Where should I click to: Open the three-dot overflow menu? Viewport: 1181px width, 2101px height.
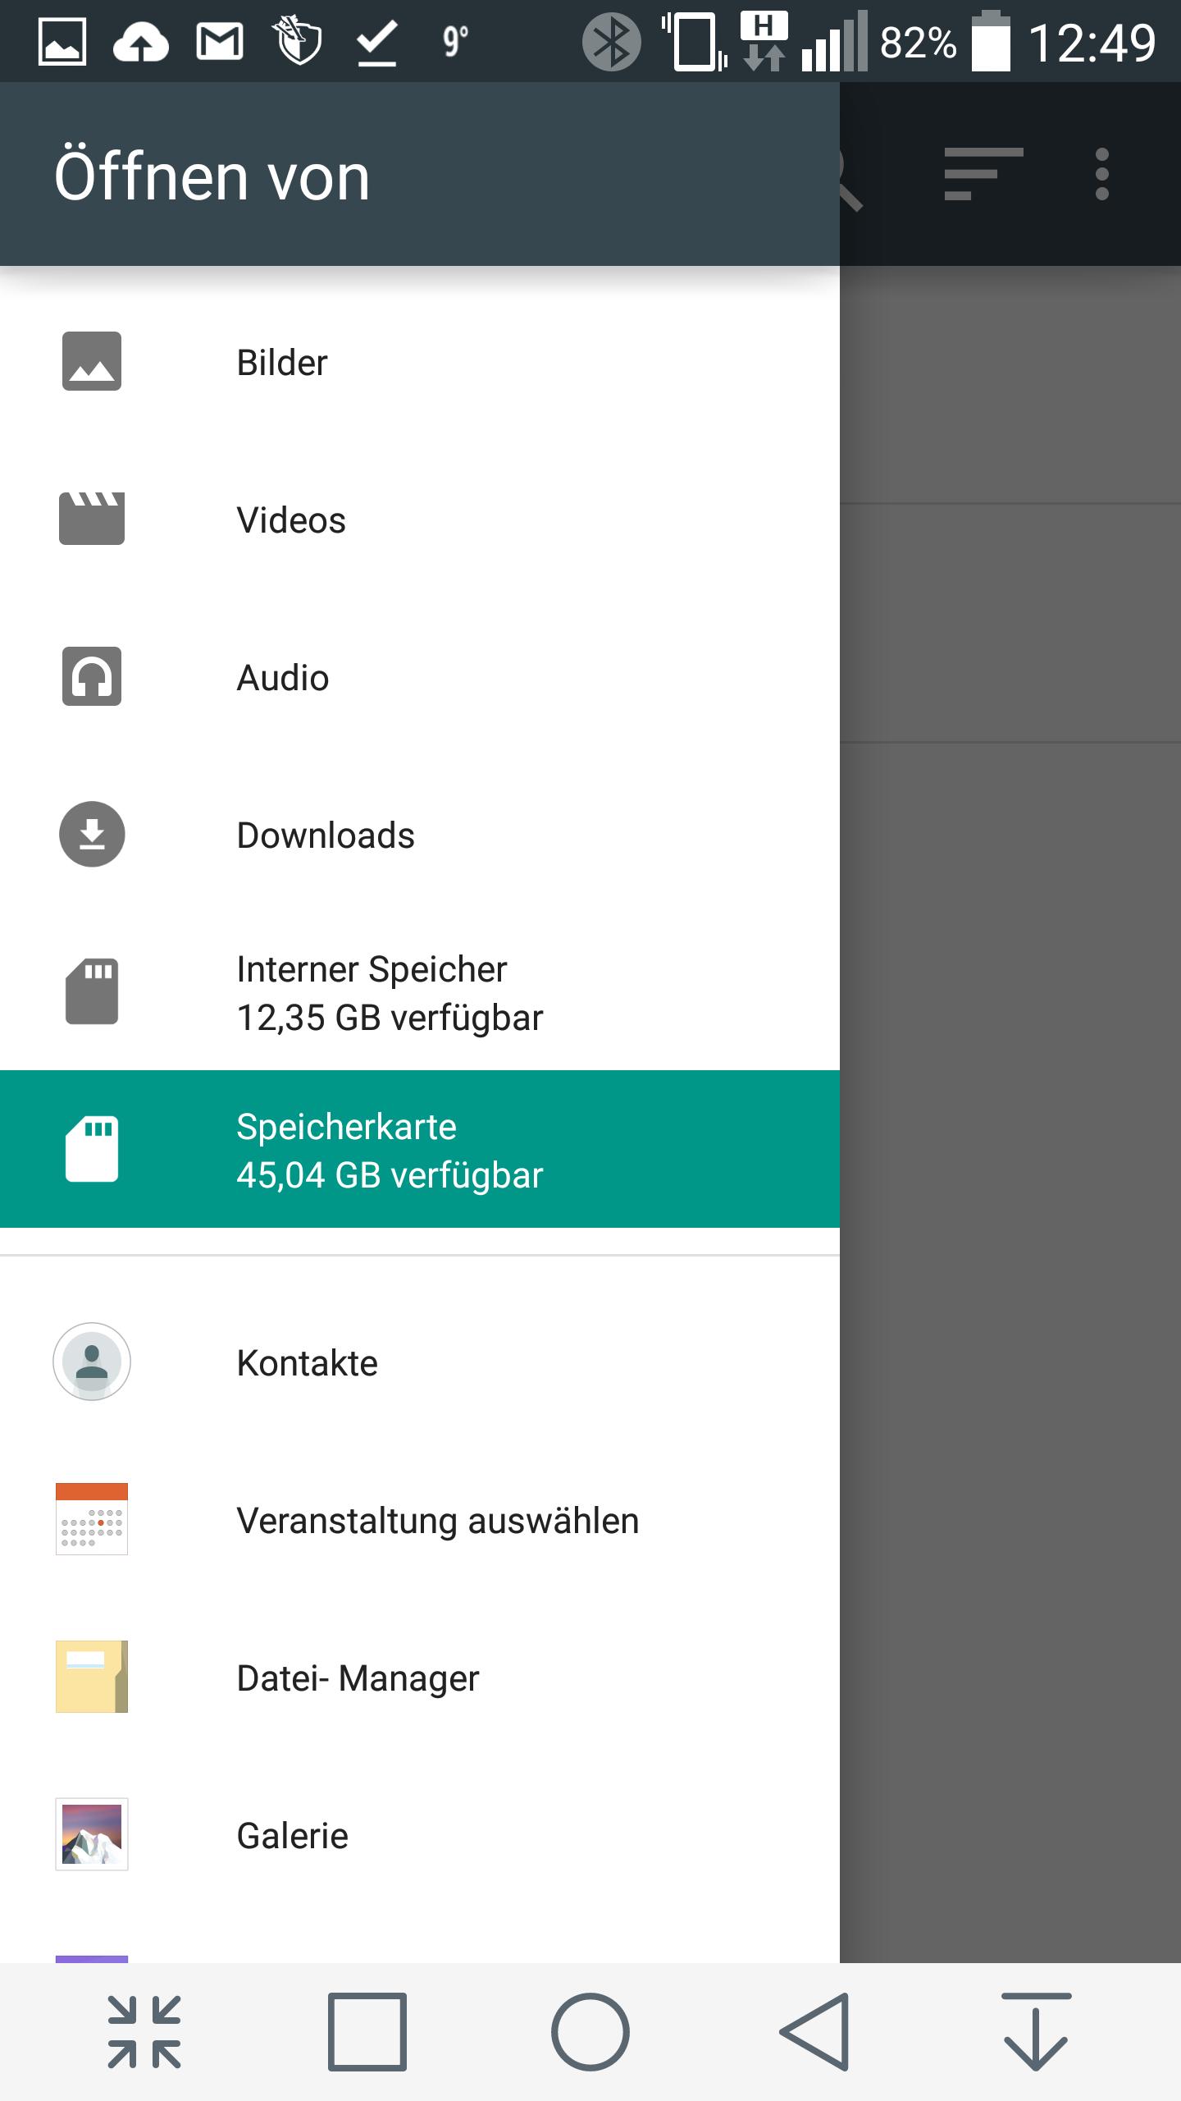pos(1102,174)
